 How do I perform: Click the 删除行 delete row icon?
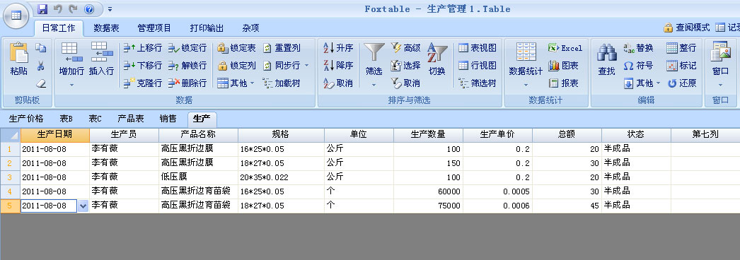point(173,83)
